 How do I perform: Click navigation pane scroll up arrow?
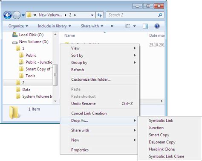[55, 35]
